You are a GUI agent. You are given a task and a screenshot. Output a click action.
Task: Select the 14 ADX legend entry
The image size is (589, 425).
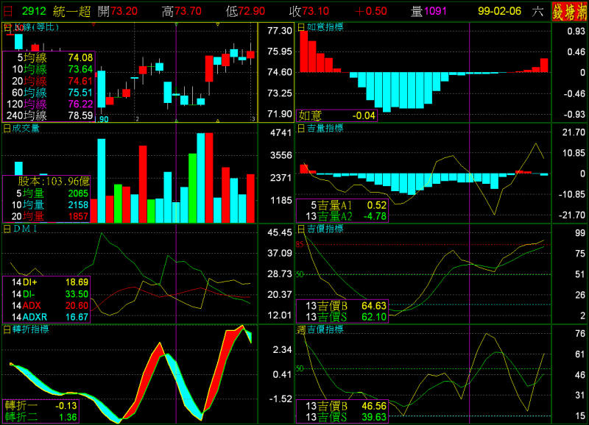[x=49, y=305]
